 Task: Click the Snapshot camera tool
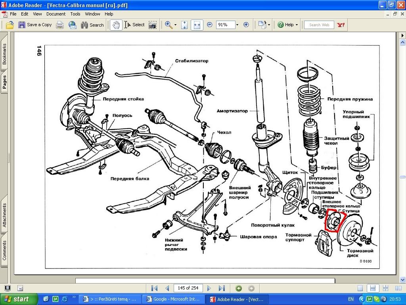pos(152,25)
